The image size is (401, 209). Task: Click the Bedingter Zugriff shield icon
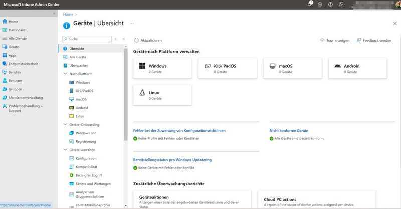point(71,175)
